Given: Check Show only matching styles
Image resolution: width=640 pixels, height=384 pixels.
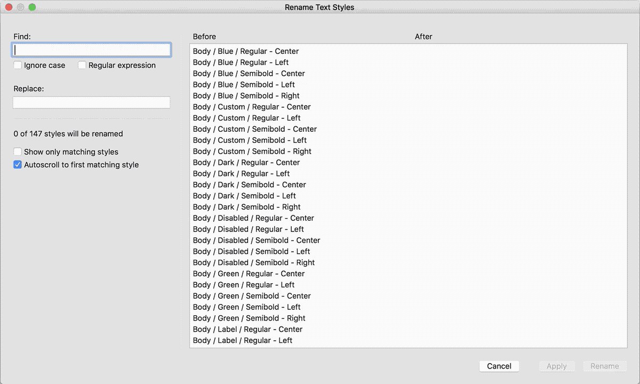Looking at the screenshot, I should pos(18,152).
